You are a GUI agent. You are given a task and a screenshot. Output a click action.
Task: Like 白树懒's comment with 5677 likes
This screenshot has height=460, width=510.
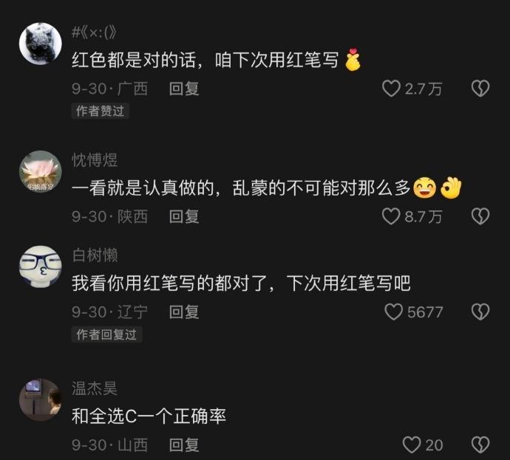coord(393,312)
